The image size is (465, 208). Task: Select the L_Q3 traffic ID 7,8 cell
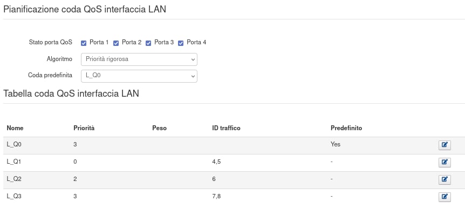[217, 197]
